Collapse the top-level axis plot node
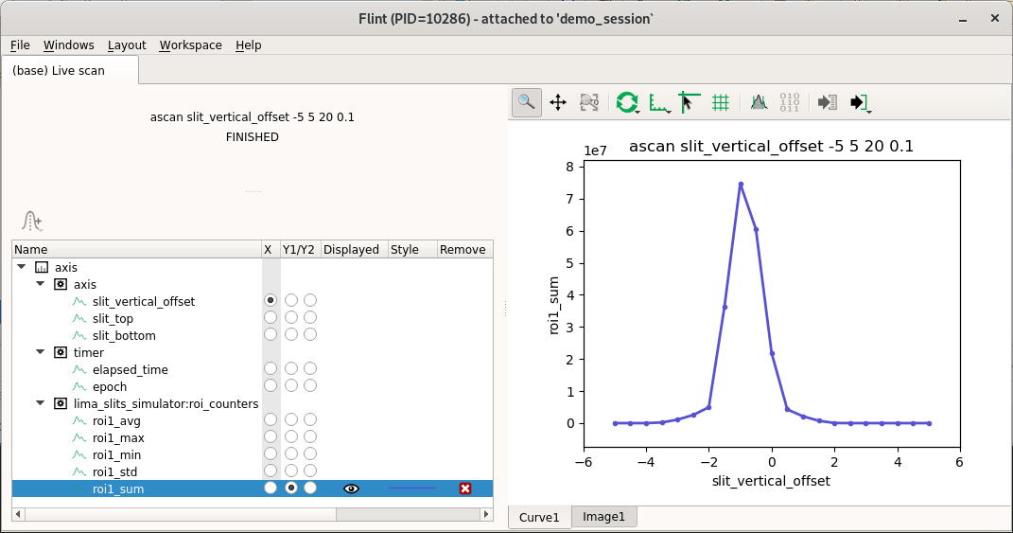Screen dimensions: 1013x533 (22, 267)
